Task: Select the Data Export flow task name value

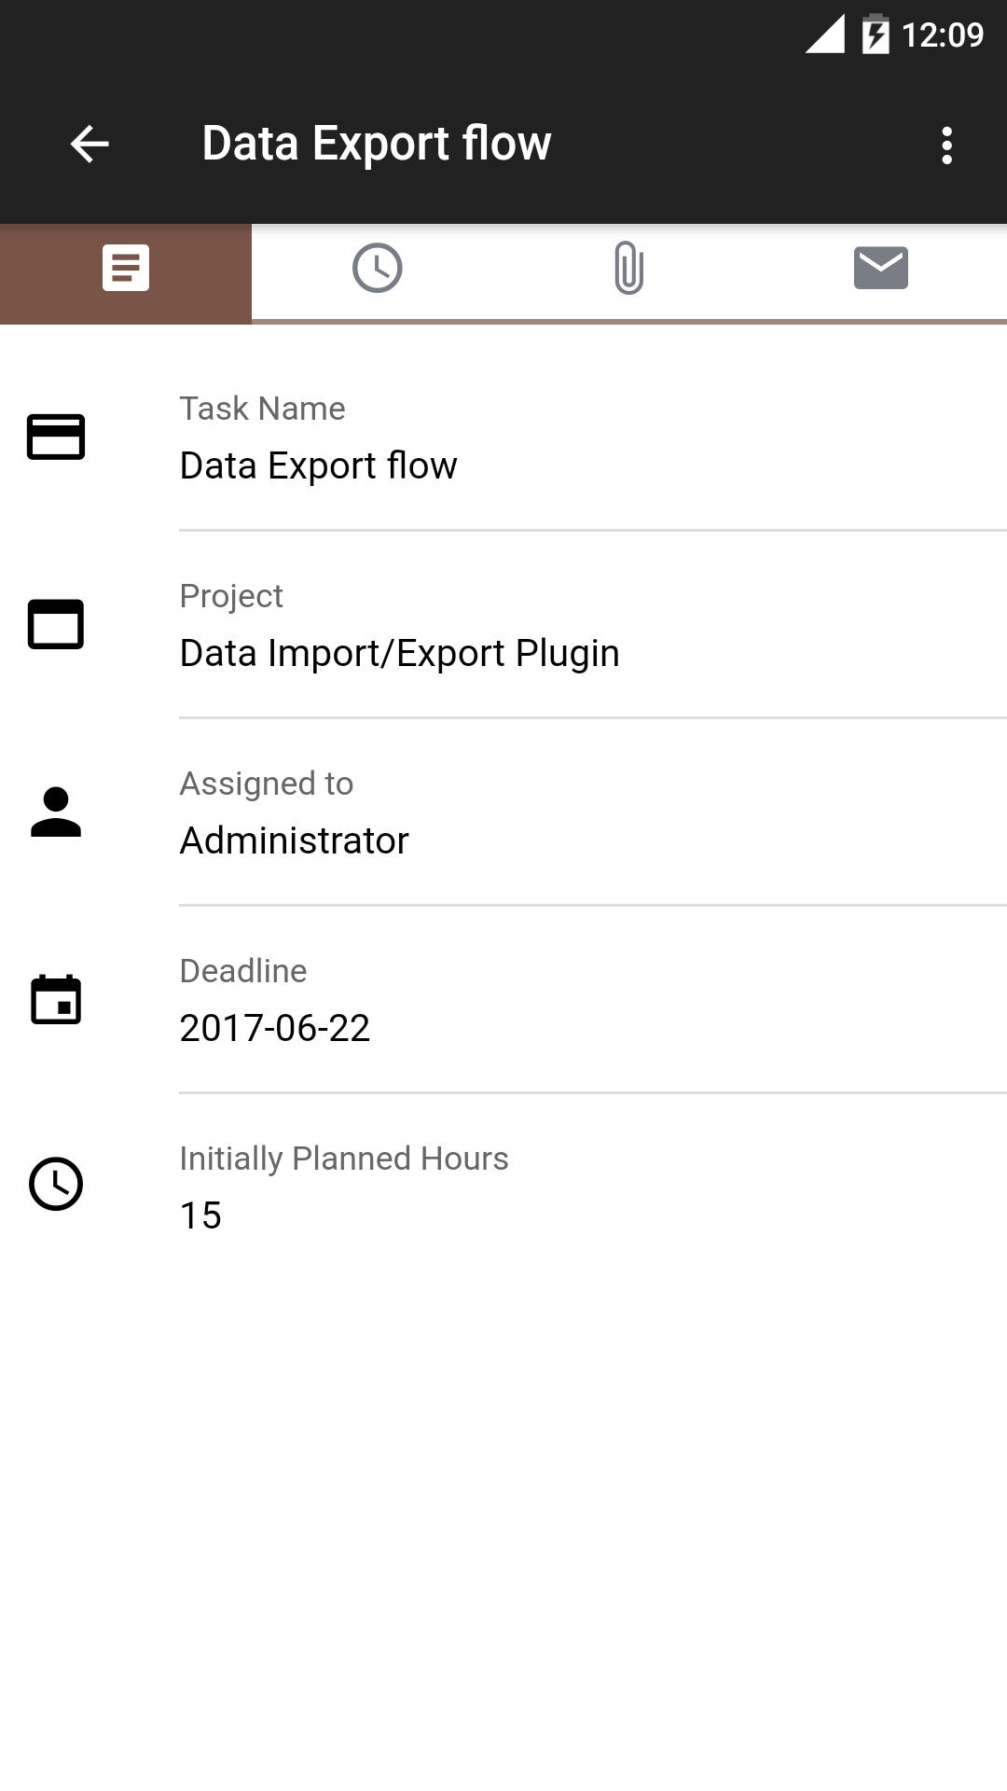Action: pos(318,465)
